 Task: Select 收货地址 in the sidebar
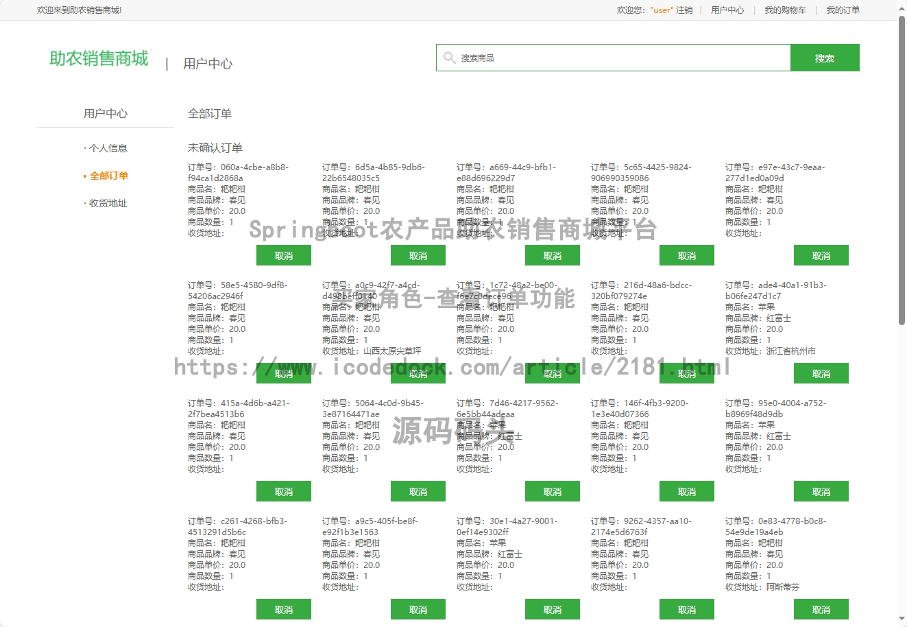(108, 203)
